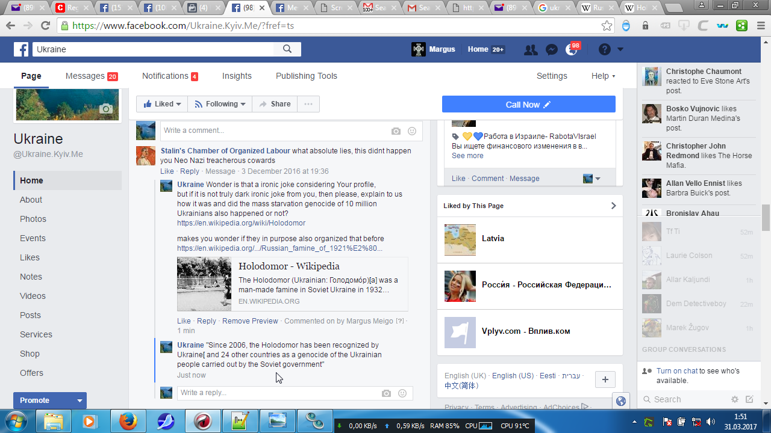Open the three-dots more actions button
Image resolution: width=771 pixels, height=433 pixels.
coord(308,104)
